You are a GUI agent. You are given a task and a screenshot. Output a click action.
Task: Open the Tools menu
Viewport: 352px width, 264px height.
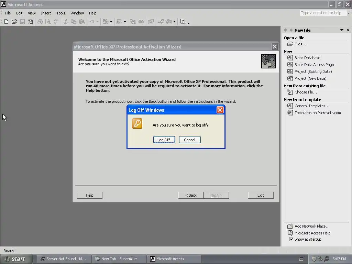click(60, 13)
